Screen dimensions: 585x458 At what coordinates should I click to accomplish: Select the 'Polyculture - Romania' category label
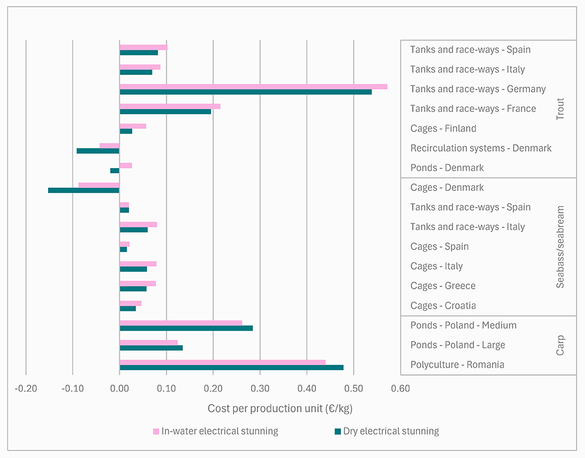click(457, 365)
